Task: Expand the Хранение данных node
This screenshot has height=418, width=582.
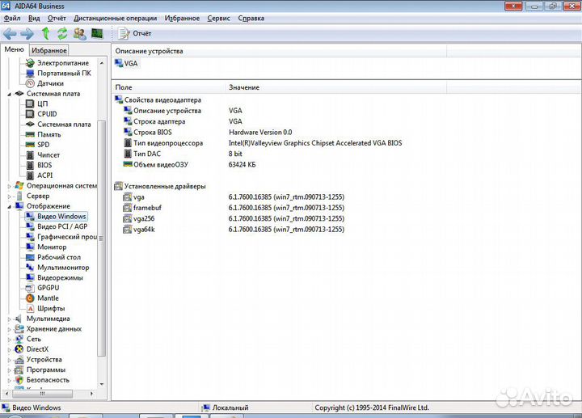Action: (9, 329)
